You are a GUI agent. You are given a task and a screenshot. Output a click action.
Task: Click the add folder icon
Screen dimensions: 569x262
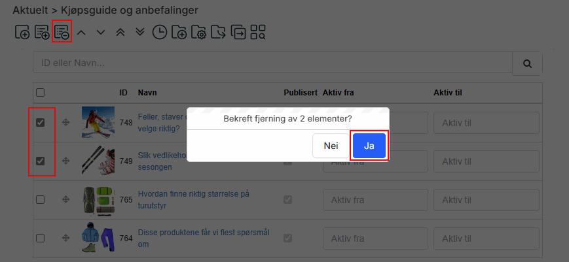(179, 32)
